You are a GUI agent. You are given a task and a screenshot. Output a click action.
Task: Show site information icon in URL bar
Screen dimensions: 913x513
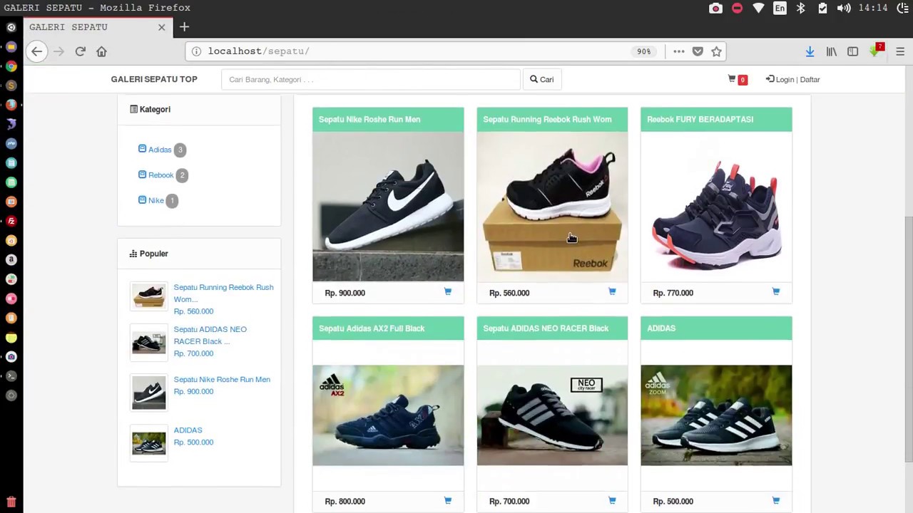click(196, 51)
